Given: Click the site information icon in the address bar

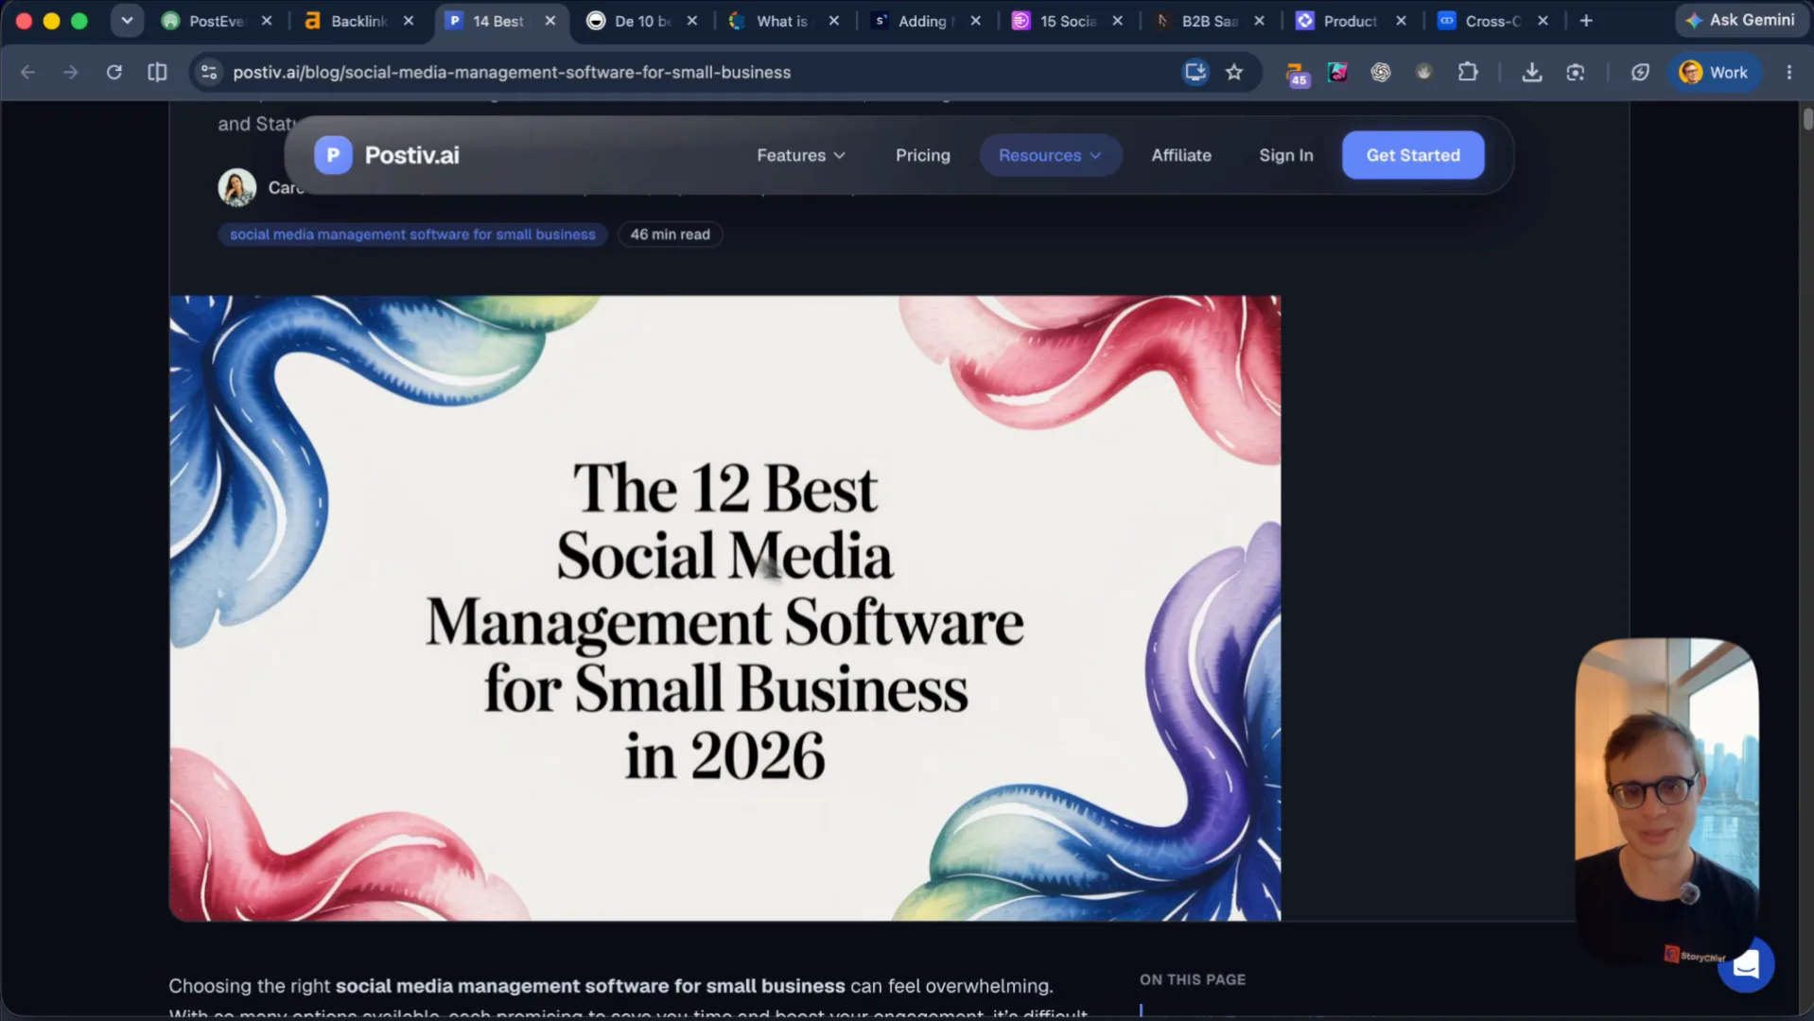Looking at the screenshot, I should [209, 72].
